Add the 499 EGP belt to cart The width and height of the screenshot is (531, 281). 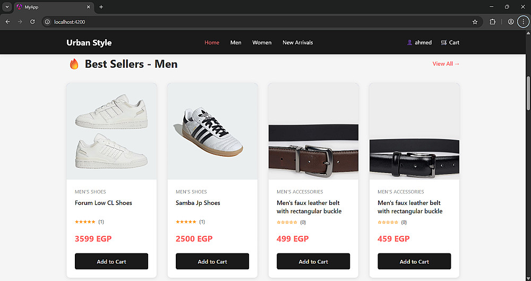coord(313,261)
